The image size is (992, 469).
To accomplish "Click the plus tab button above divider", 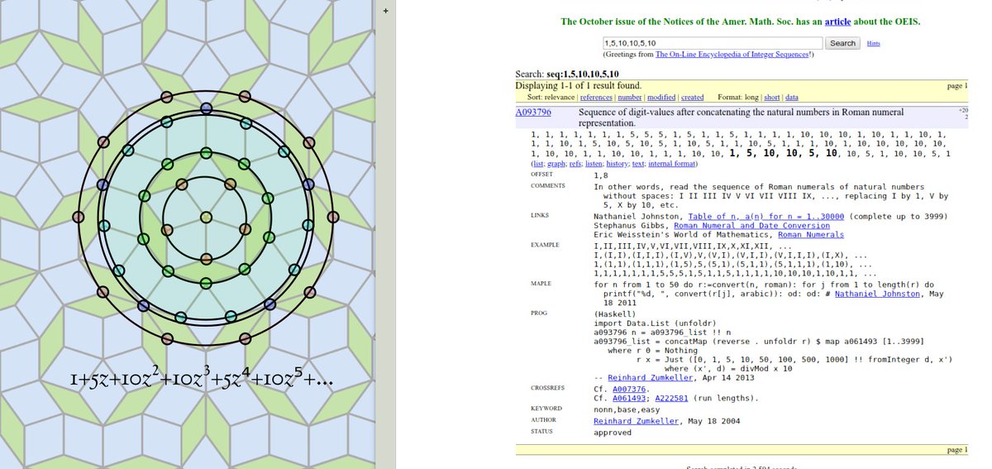I will (x=386, y=9).
